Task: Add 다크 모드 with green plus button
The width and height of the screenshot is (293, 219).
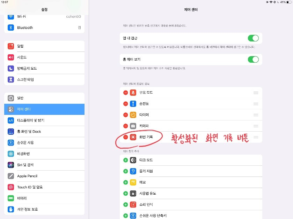Action: pyautogui.click(x=126, y=160)
